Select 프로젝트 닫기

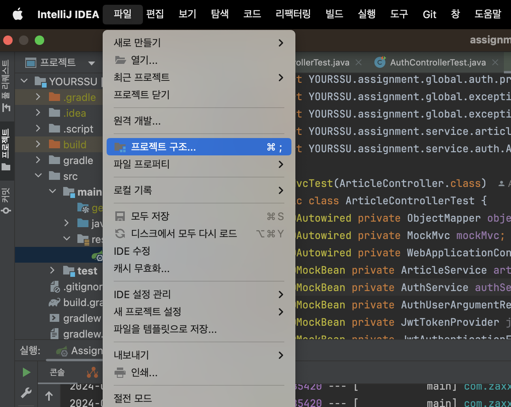tap(199, 95)
